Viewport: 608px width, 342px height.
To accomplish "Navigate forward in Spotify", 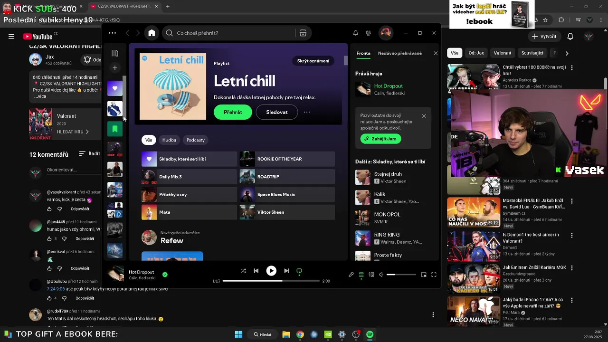I will pos(138,33).
